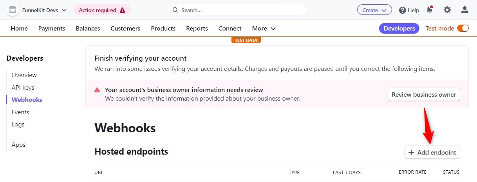Viewport: 477px width, 182px height.
Task: Click the FunnelKit Devs store icon
Action: (13, 10)
